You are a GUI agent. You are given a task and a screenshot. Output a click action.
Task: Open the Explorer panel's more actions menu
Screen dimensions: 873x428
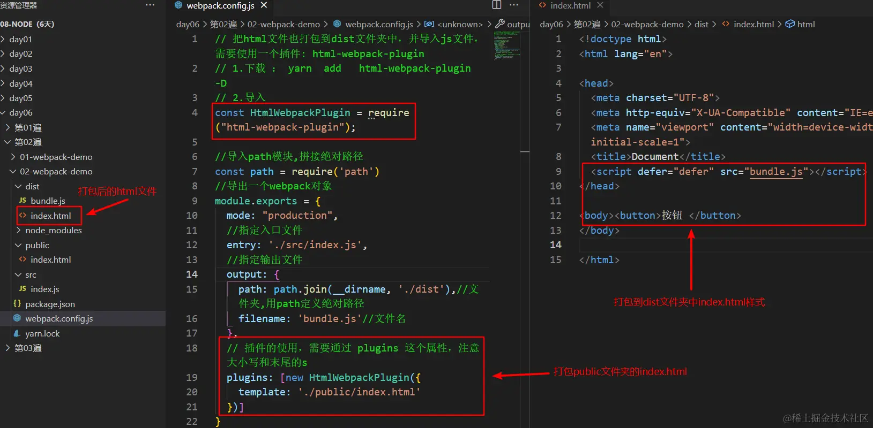[150, 5]
